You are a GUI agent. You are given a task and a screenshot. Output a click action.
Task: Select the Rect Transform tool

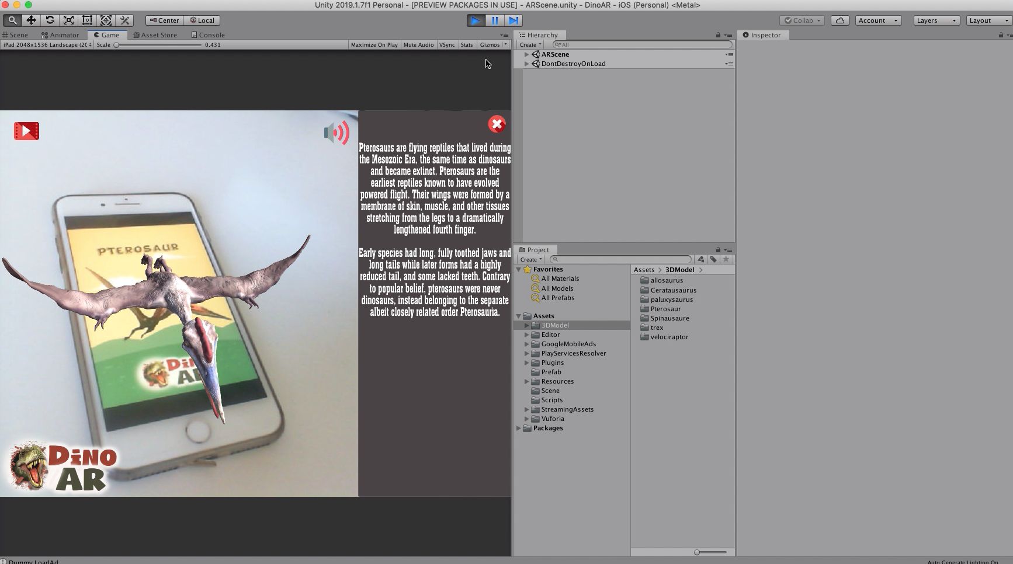tap(87, 20)
